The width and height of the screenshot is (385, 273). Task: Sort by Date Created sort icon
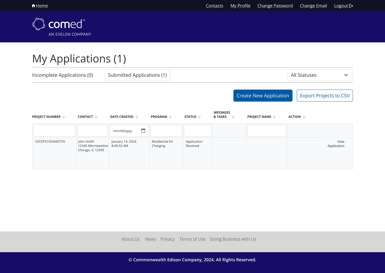coord(137,117)
